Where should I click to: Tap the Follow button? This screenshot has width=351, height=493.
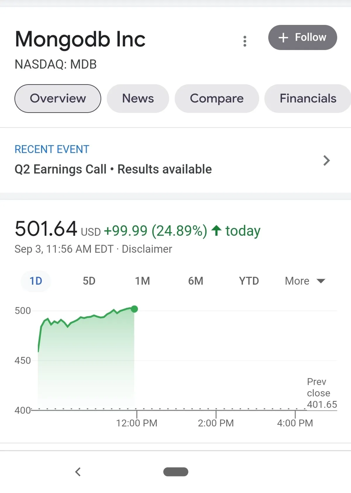302,38
